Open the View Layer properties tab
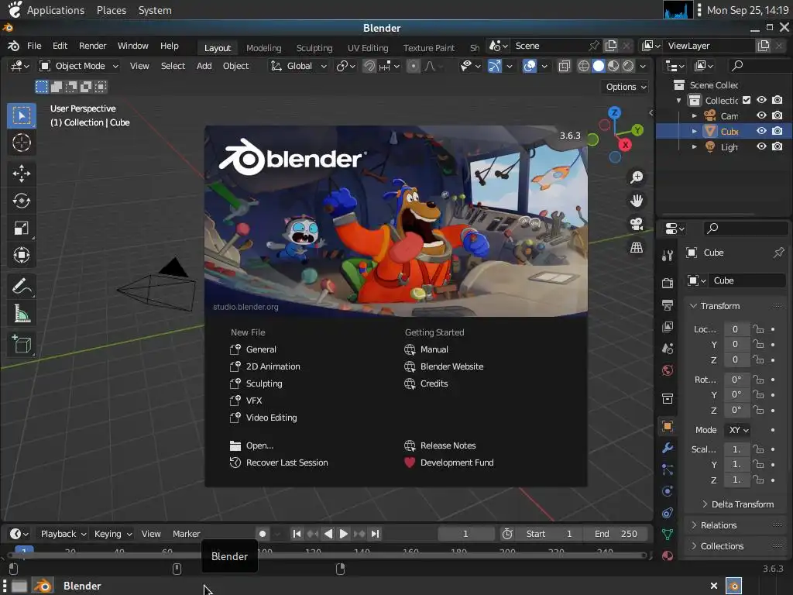Screen dimensions: 793x595 coord(668,327)
